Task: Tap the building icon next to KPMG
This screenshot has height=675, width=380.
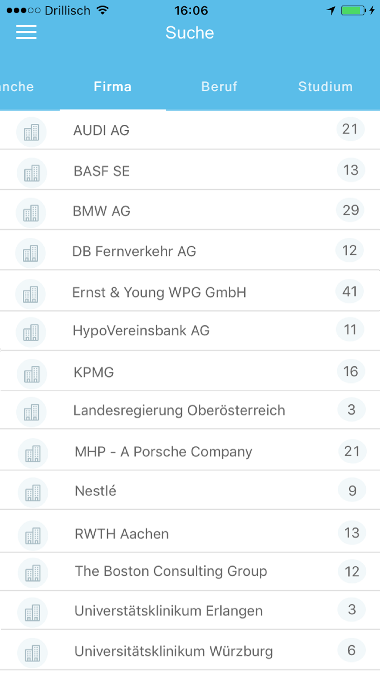Action: click(x=32, y=374)
